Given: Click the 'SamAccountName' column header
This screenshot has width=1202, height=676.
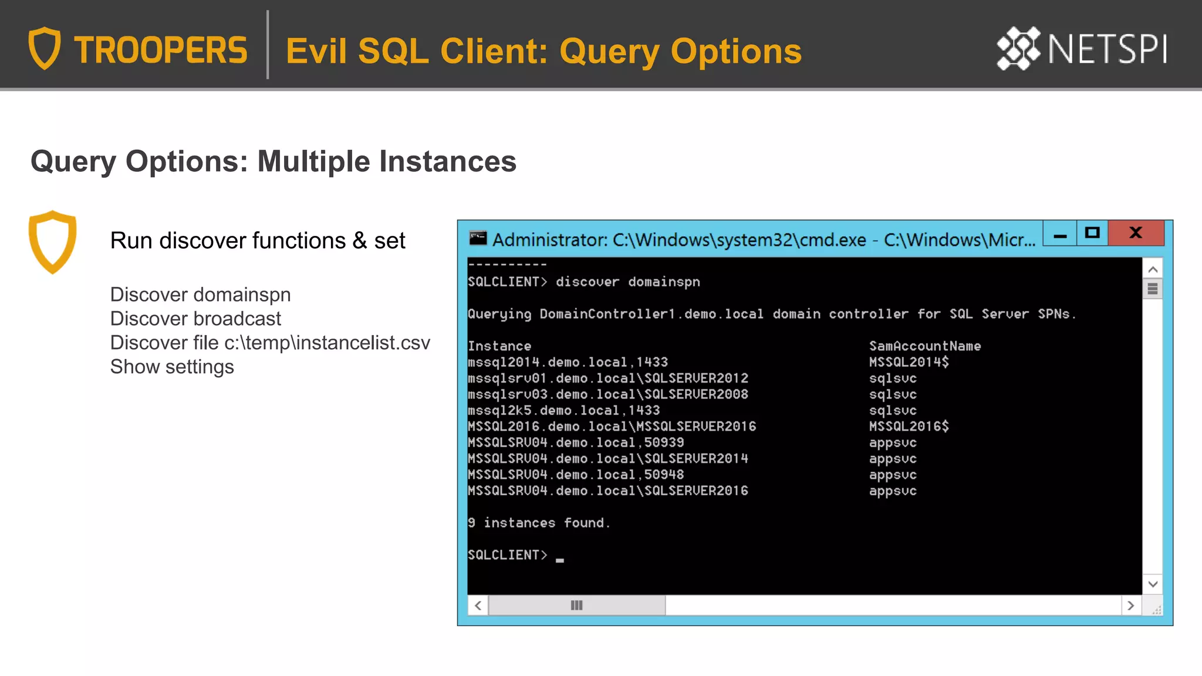Looking at the screenshot, I should point(925,346).
